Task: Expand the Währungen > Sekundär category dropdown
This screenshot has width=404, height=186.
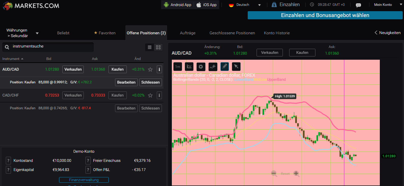Action: [22, 33]
